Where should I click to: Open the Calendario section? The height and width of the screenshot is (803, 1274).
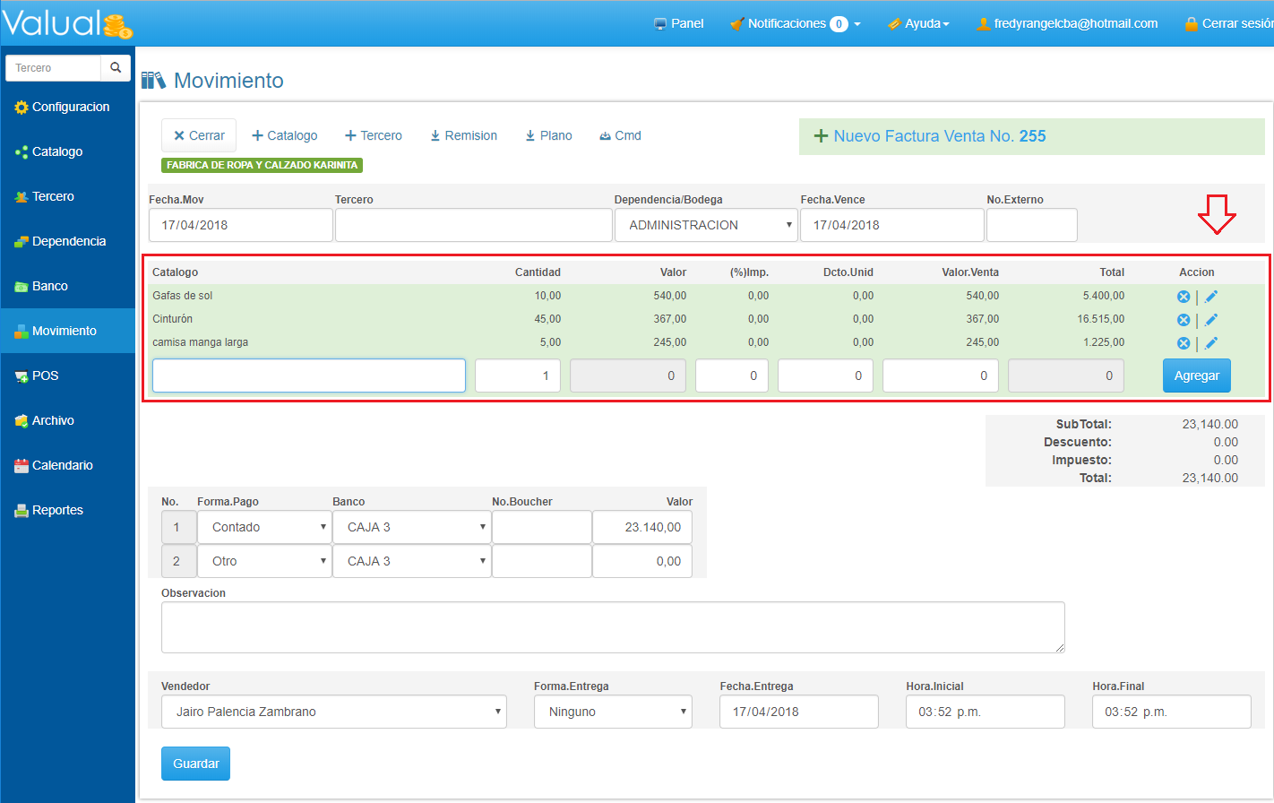62,465
